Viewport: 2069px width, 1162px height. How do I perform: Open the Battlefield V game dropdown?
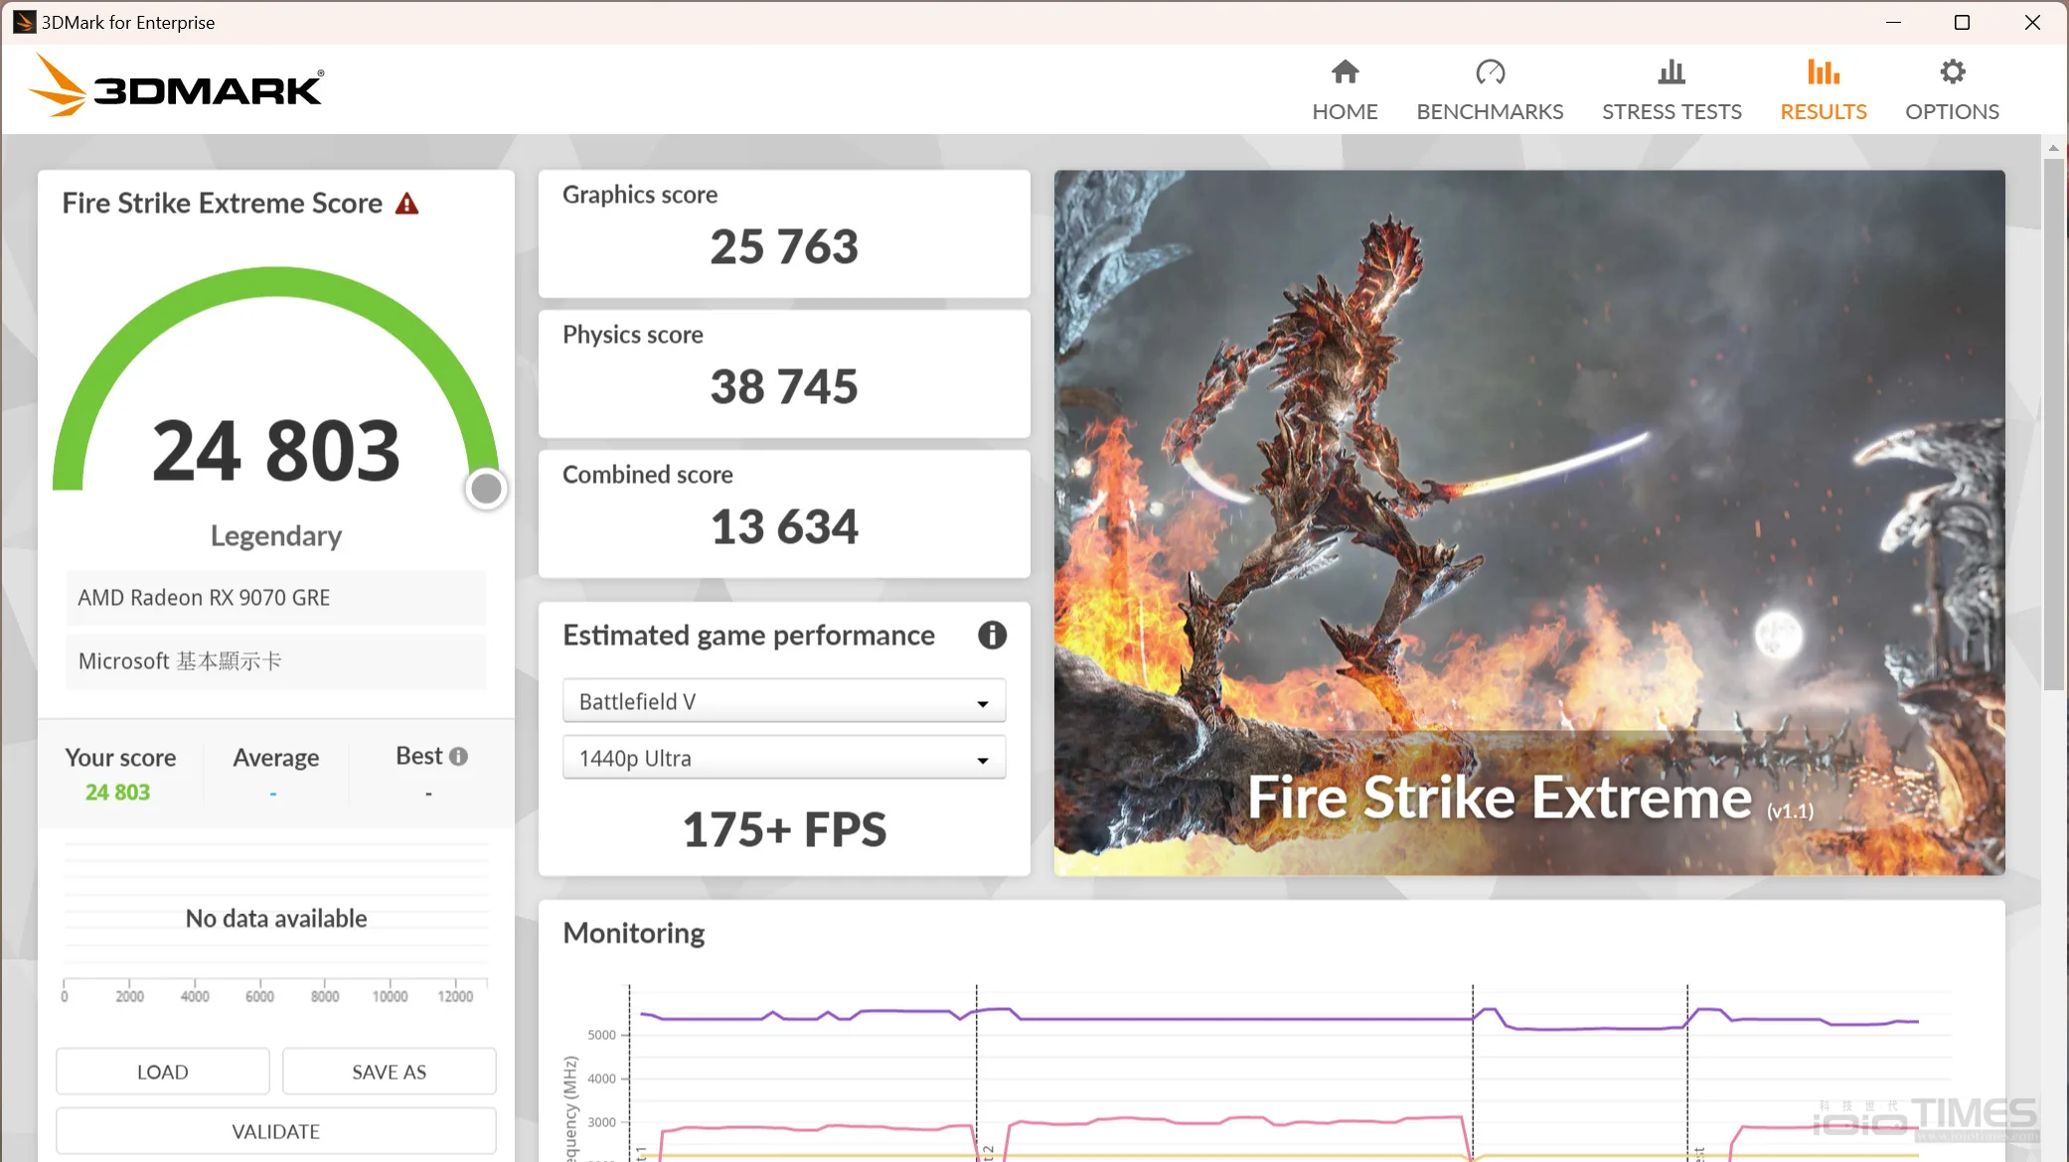pos(784,701)
